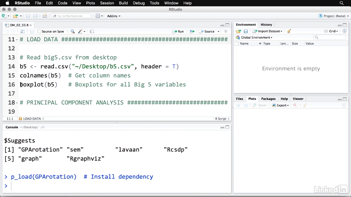This screenshot has height=197, width=351.
Task: Open the code tools magic wand
Action: pos(81,31)
